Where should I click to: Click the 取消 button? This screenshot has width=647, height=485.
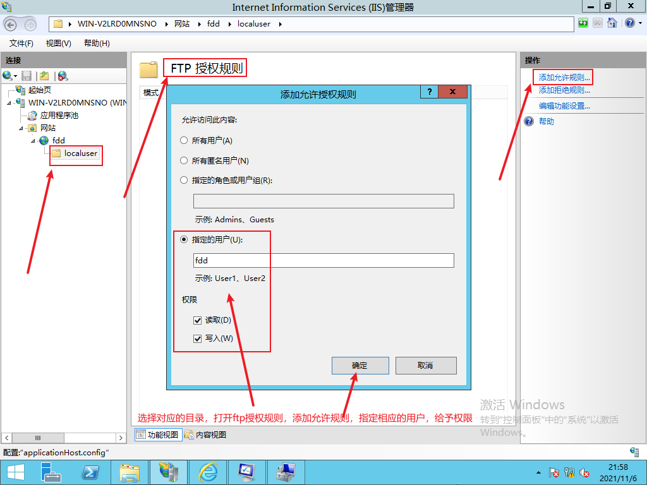[426, 366]
